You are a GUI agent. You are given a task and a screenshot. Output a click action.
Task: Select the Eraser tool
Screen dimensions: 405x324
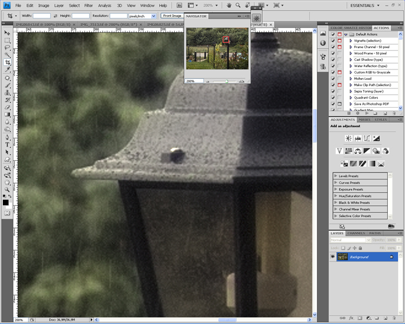(x=7, y=107)
